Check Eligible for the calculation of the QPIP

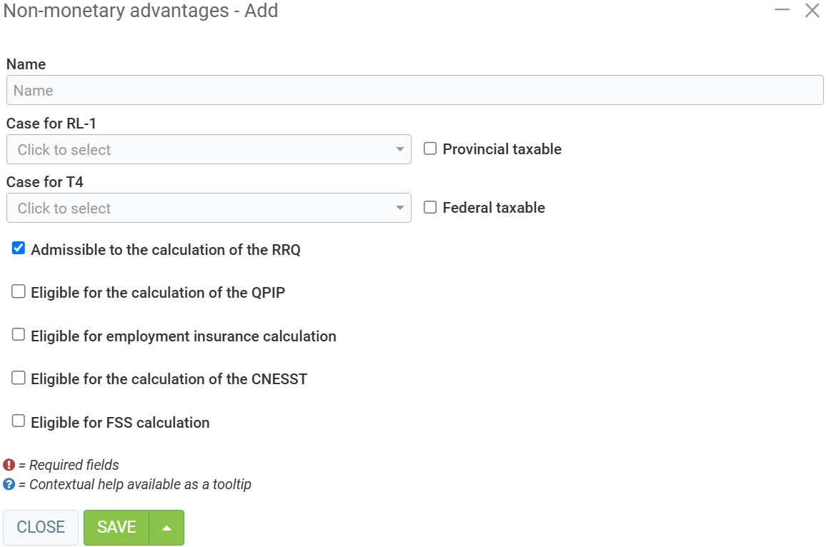coord(19,291)
